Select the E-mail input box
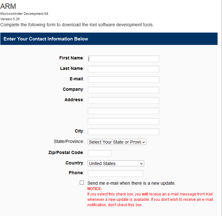 [123, 80]
